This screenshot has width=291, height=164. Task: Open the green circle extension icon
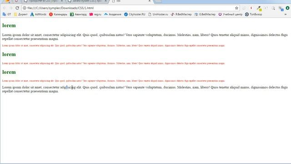tap(287, 8)
